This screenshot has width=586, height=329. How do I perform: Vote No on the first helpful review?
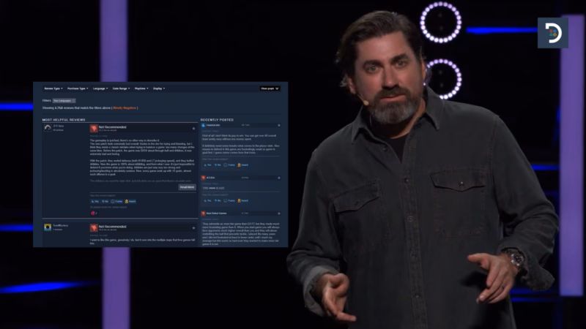105,202
